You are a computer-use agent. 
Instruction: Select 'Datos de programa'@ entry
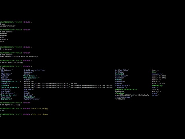[10, 87]
